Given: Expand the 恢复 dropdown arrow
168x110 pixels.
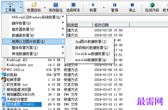Looking at the screenshot, I should tap(104, 7).
